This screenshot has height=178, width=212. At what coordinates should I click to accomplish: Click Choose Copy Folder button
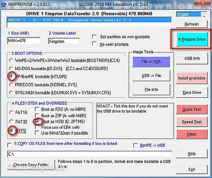tap(31, 165)
